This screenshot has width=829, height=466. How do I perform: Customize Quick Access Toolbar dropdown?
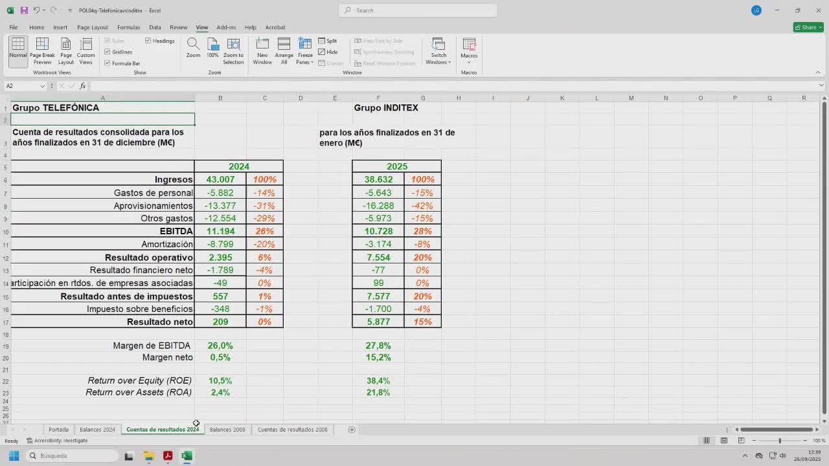70,10
